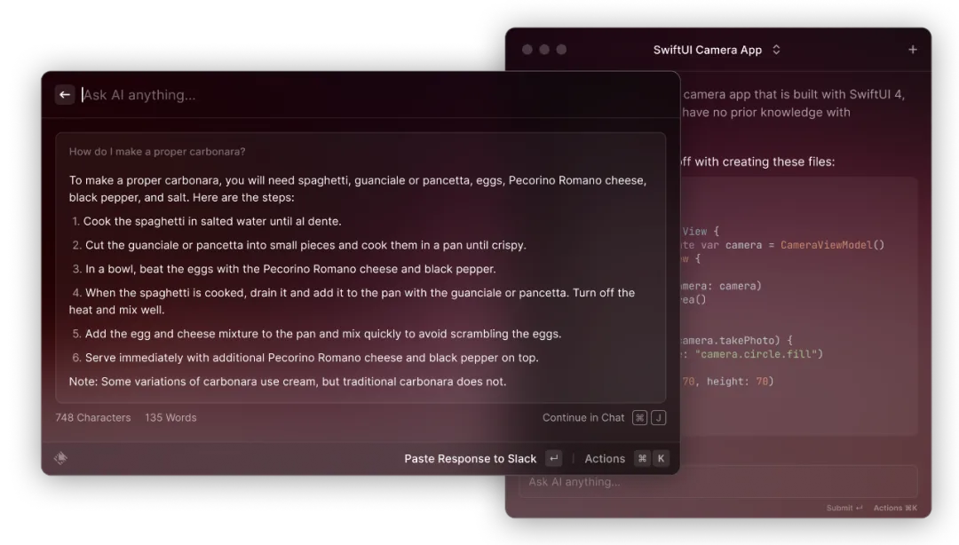Focus the chat window's 'Ask AI anything...' field
The image size is (959, 545).
(x=718, y=482)
